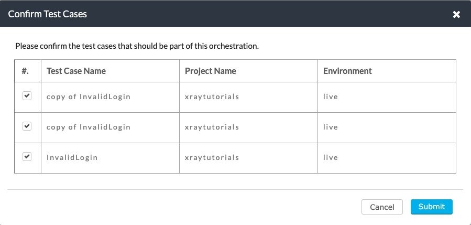The image size is (471, 225).
Task: Select the second row's copy of InvalidLogin name
Action: 89,127
